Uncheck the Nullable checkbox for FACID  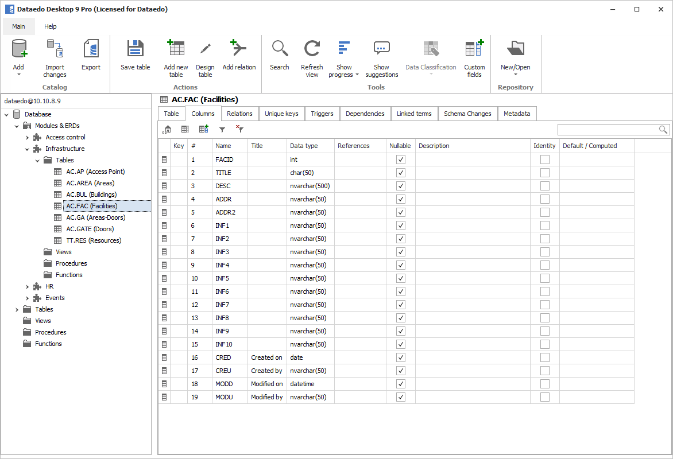click(x=400, y=159)
